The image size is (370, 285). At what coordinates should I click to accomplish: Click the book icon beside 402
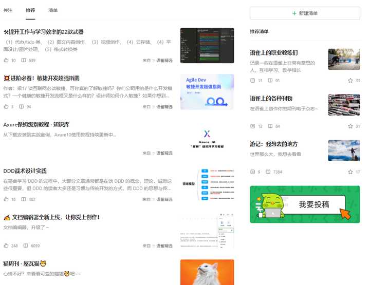coord(24,199)
